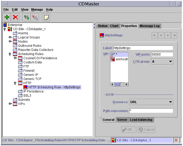This screenshot has height=146, width=183.
Task: Expand the Logical Groups node
Action: coord(10,37)
